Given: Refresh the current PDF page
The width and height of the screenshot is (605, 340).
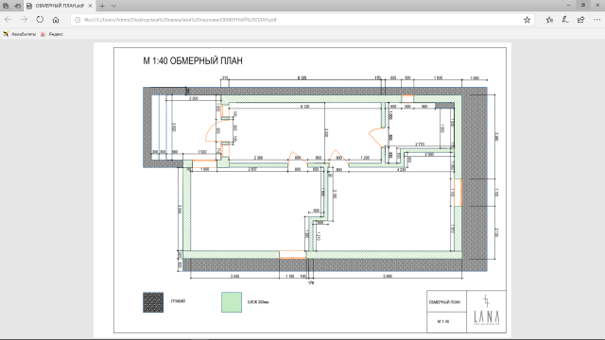Looking at the screenshot, I should click(x=40, y=20).
